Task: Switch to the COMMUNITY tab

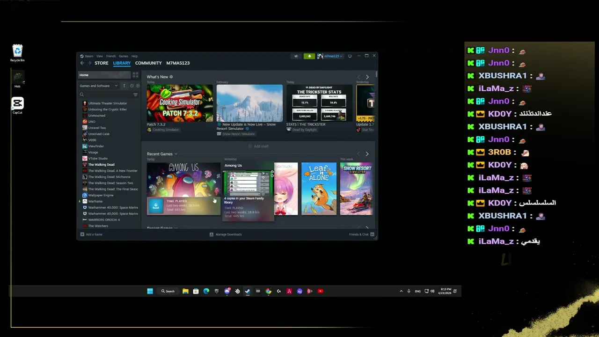Action: (148, 63)
